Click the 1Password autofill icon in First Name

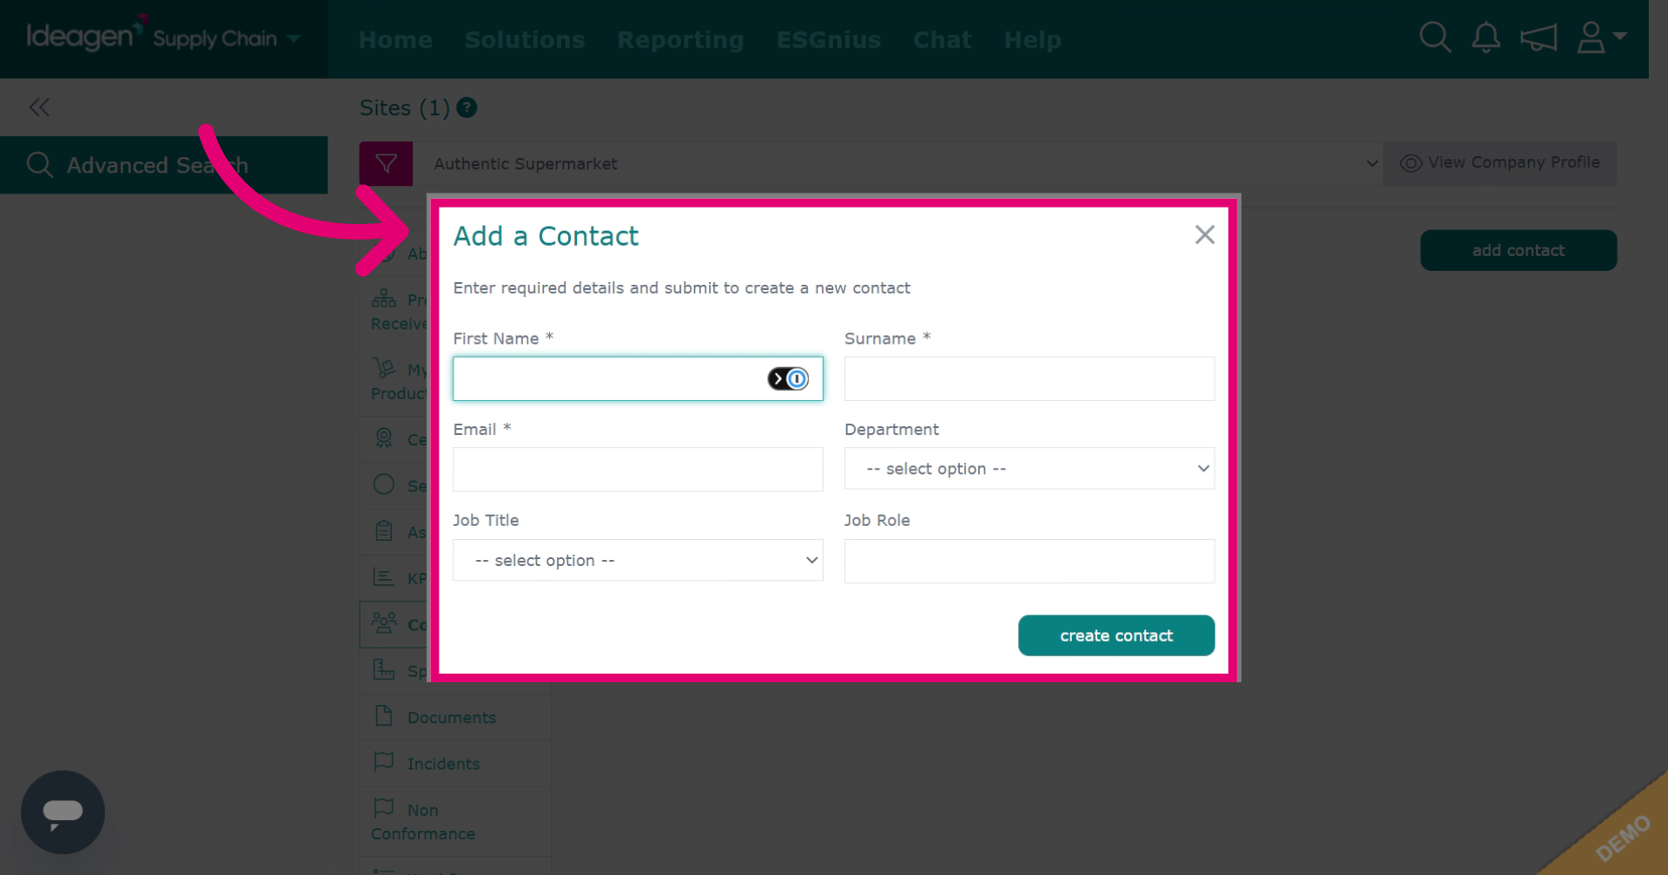click(788, 378)
